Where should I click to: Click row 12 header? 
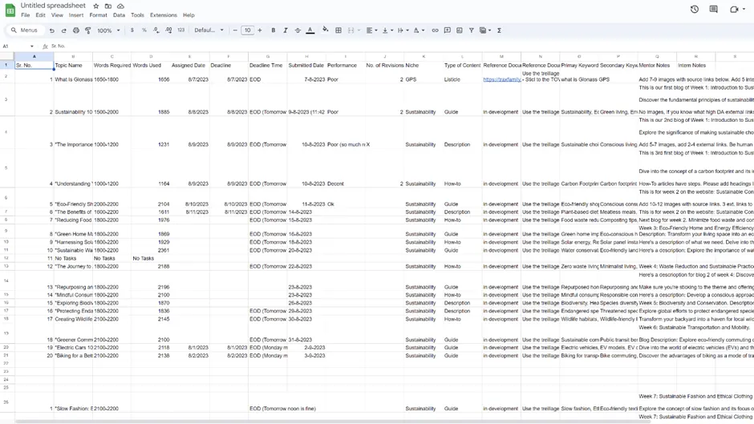click(6, 258)
